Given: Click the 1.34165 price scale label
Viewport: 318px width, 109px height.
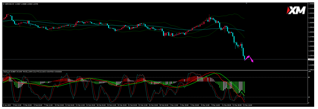Looking at the screenshot, I should point(311,4).
